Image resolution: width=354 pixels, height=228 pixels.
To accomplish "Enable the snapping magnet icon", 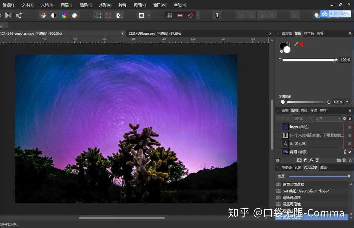I will point(190,15).
